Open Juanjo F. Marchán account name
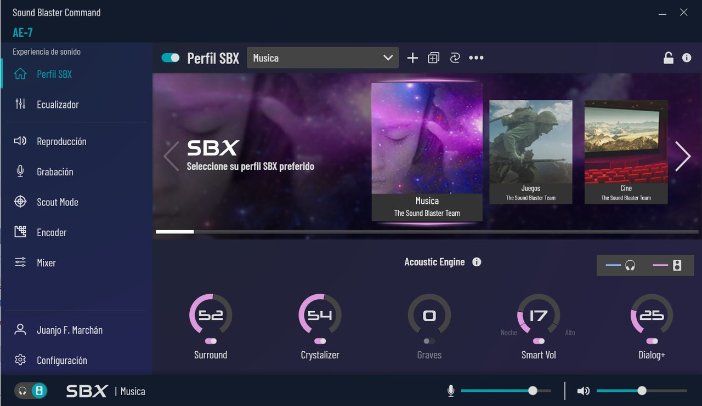The width and height of the screenshot is (702, 406). (x=70, y=330)
